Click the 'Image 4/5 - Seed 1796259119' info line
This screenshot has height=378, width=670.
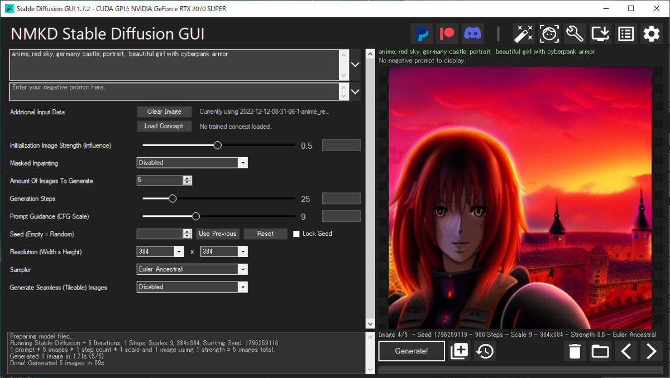(x=517, y=335)
